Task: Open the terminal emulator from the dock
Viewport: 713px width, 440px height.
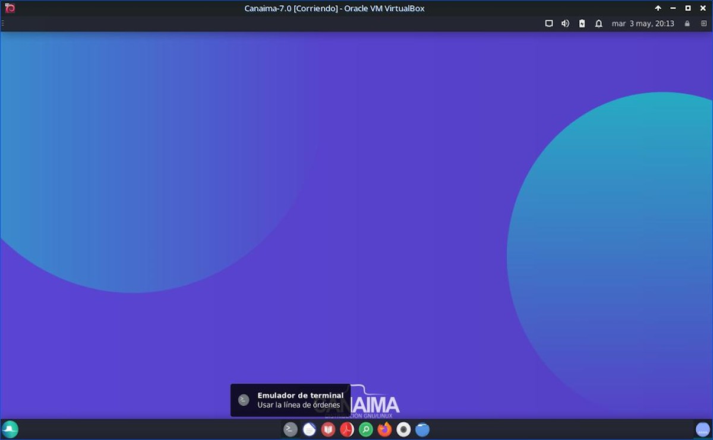Action: point(290,429)
